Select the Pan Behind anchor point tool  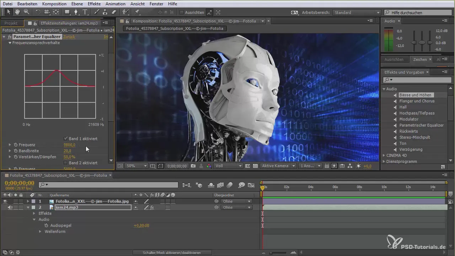[x=56, y=12]
